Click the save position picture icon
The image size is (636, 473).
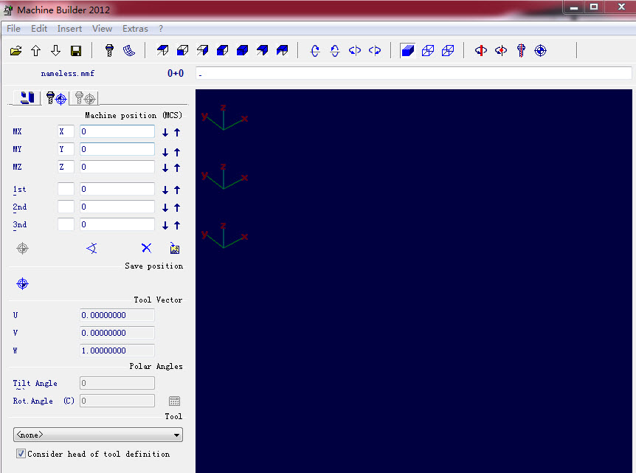pos(174,248)
